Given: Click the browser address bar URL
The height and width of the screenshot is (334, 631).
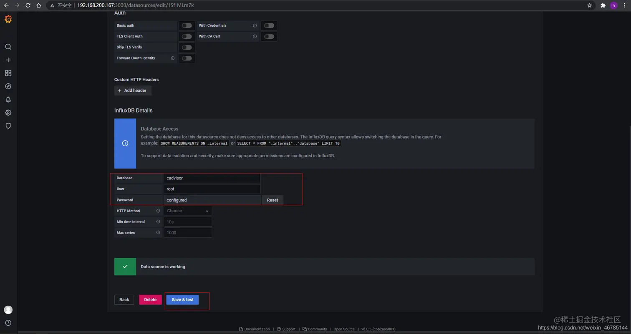Looking at the screenshot, I should click(x=135, y=5).
